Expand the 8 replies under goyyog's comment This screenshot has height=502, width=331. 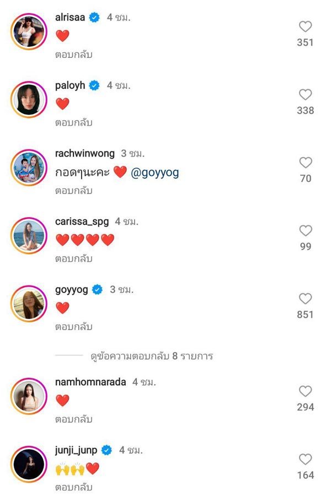[x=151, y=356]
